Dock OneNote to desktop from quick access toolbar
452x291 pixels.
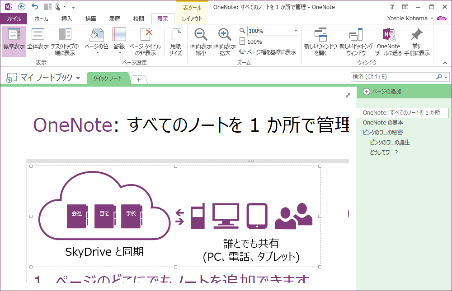point(48,7)
